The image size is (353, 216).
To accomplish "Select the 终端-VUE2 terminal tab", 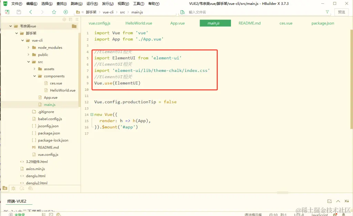I will (17, 201).
